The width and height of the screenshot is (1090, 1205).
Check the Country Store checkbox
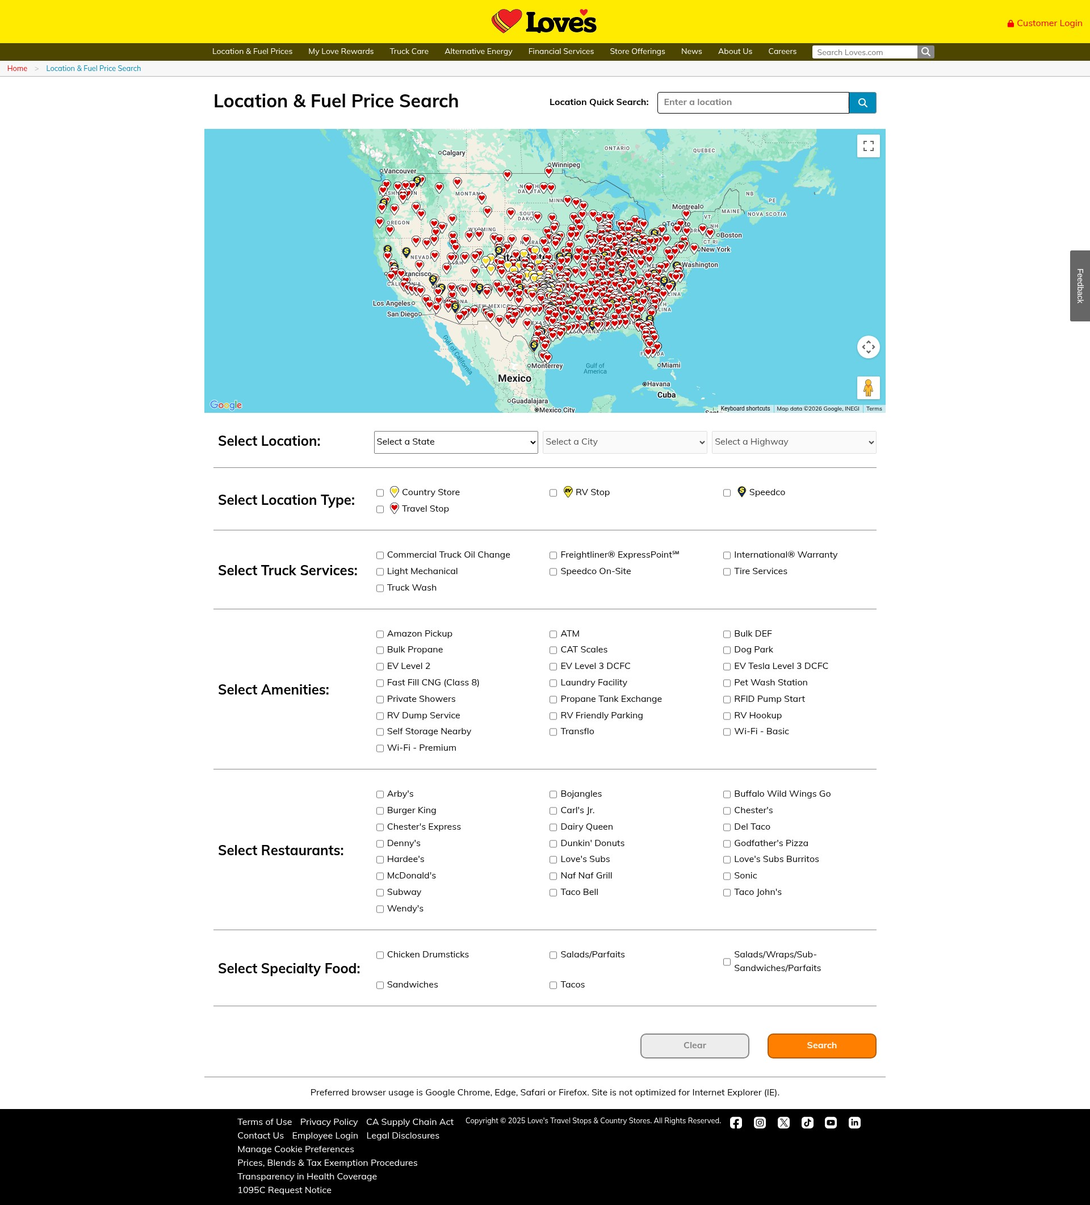pyautogui.click(x=380, y=493)
